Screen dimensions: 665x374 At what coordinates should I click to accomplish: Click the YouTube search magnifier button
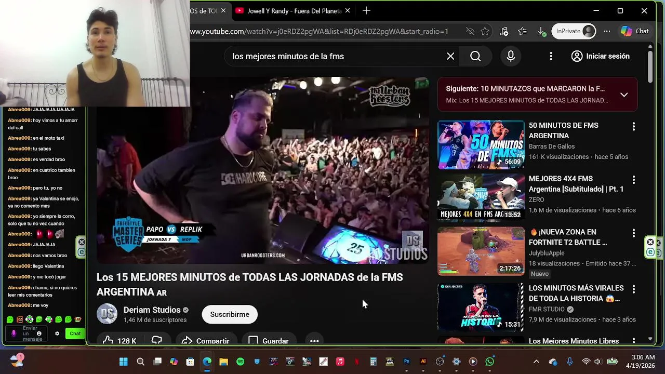(475, 56)
